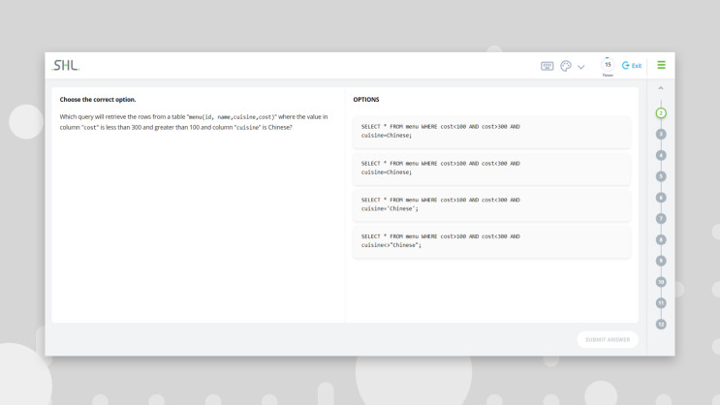Open the green hamburger menu
Viewport: 720px width, 405px height.
click(661, 65)
